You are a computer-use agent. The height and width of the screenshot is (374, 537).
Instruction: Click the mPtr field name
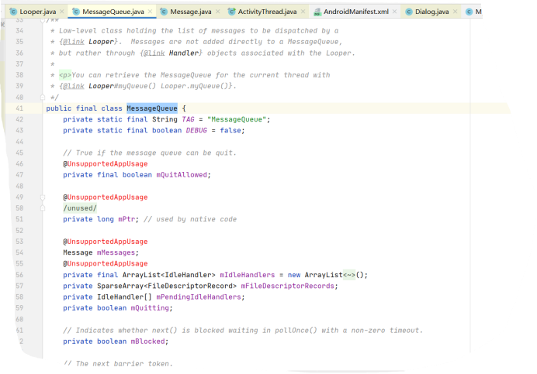tap(126, 219)
